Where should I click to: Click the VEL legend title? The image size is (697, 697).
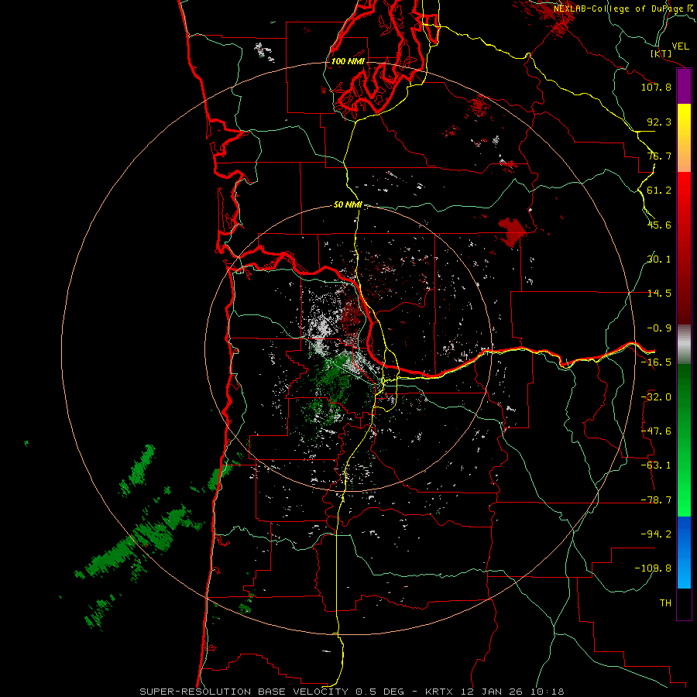pos(680,46)
